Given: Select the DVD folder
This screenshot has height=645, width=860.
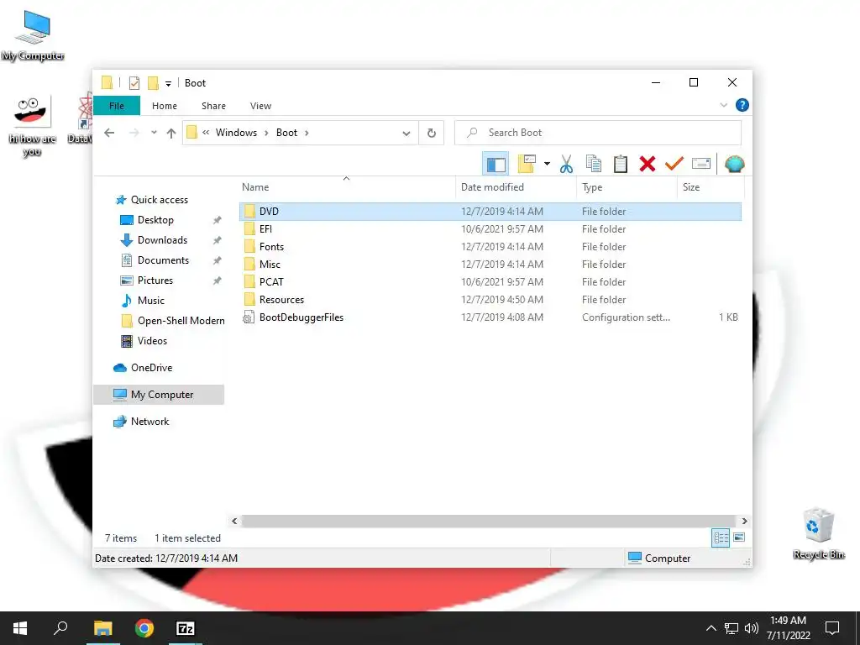Looking at the screenshot, I should coord(490,212).
